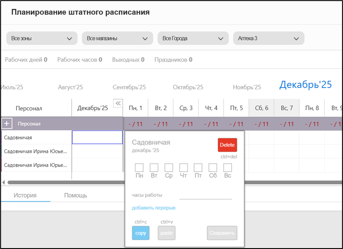Image resolution: width=343 pixels, height=249 pixels.
Task: Click the часы работы input field
Action: pos(205,194)
